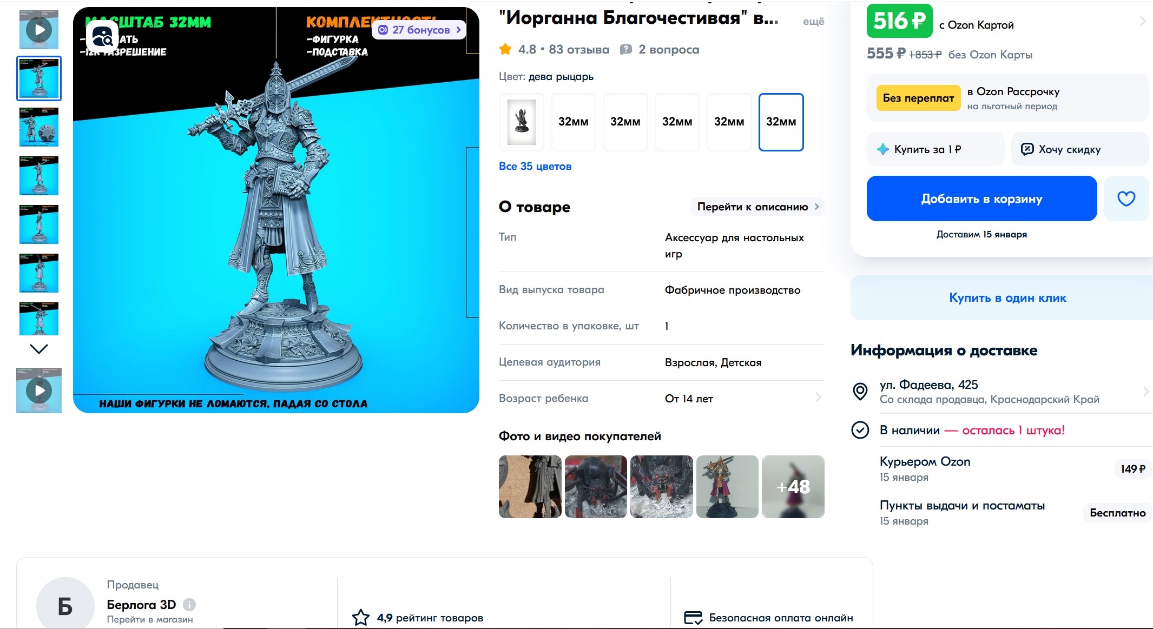Screen dimensions: 1153x629
Task: Select the first 32мм variant option
Action: (x=574, y=122)
